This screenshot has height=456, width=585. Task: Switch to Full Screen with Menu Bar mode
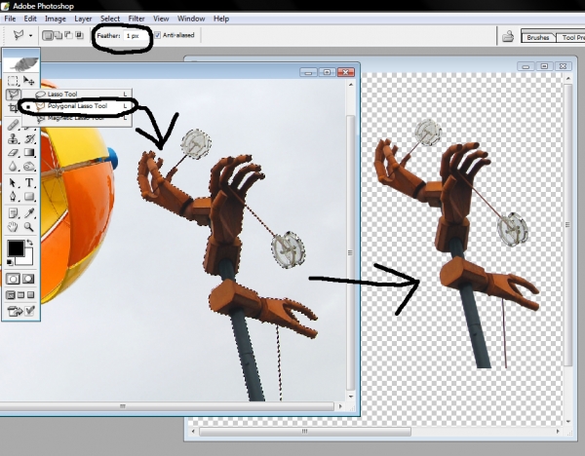coord(20,295)
